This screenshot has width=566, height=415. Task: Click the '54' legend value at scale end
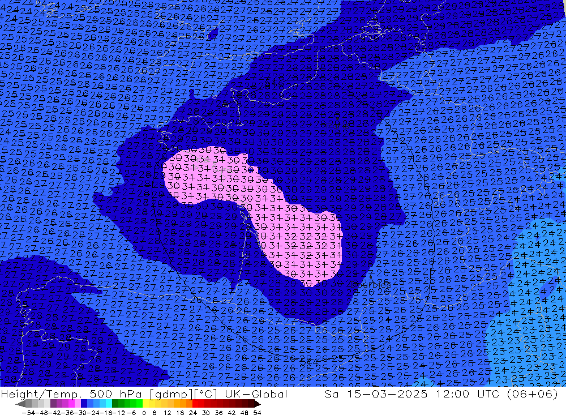(x=257, y=413)
